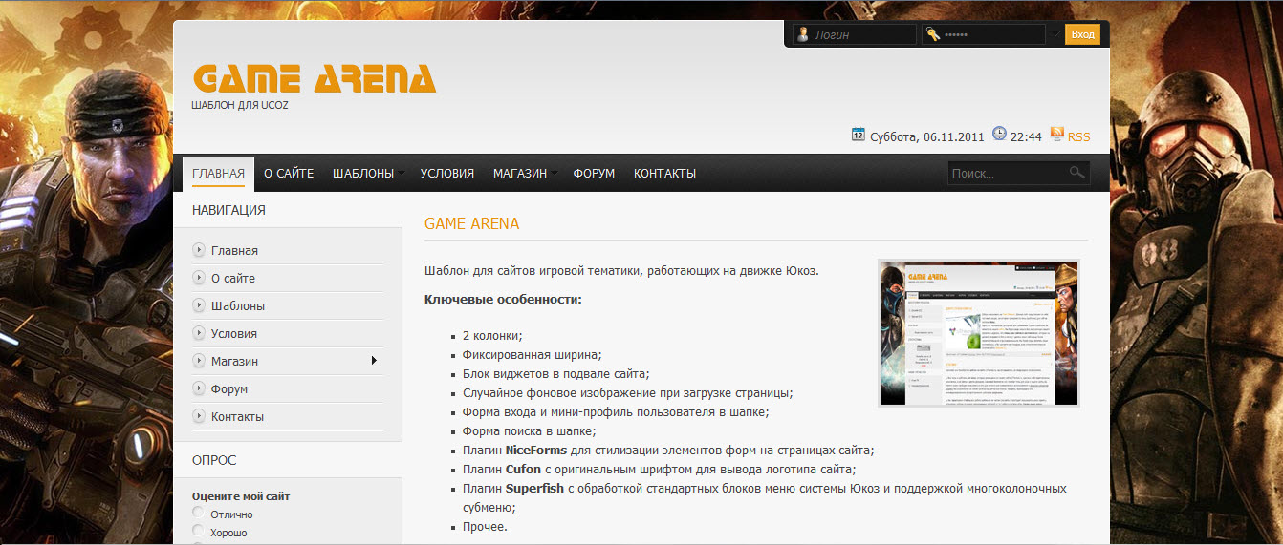Screen dimensions: 1283x545
Task: Click the keys icon in password field
Action: (932, 34)
